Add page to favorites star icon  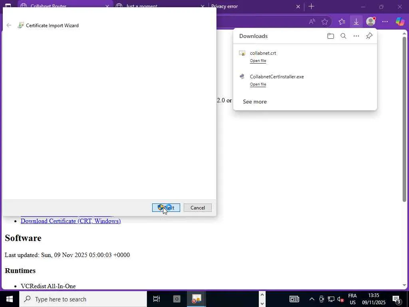point(324,22)
